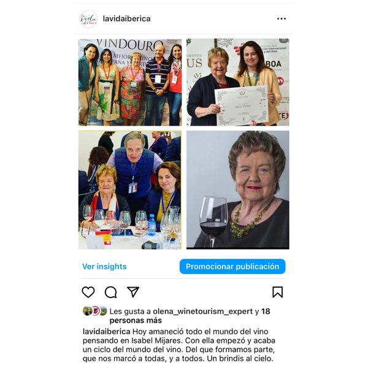Save the post with the bookmark icon

[278, 292]
